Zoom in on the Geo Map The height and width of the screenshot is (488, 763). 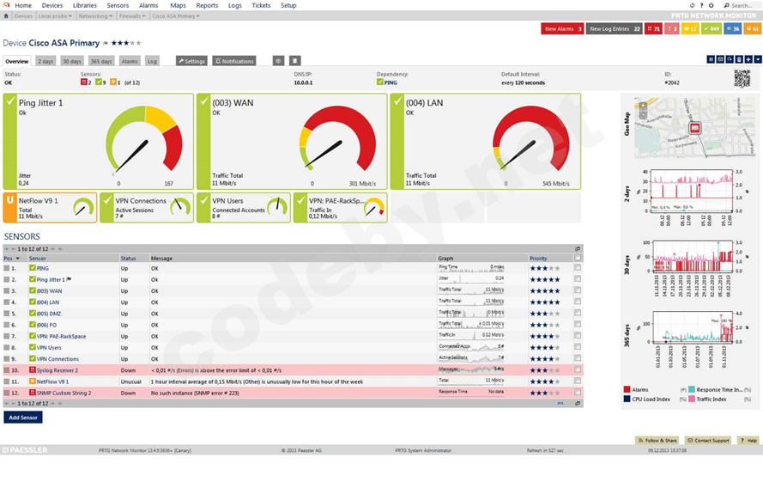click(x=644, y=105)
